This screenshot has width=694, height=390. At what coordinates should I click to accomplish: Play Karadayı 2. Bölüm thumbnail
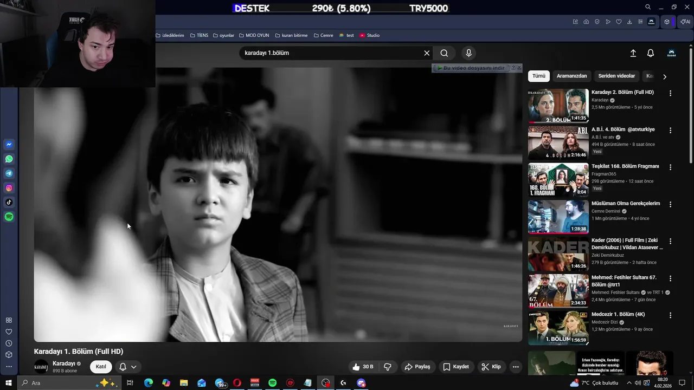[558, 106]
